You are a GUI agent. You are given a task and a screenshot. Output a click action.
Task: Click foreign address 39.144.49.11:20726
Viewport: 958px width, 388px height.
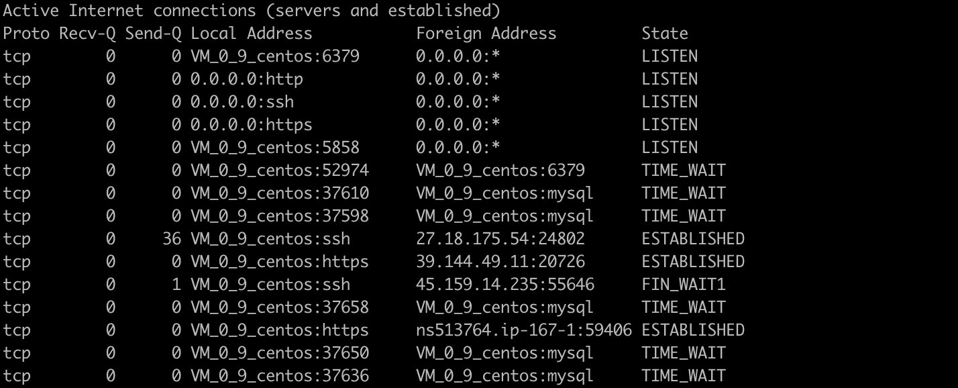(500, 262)
